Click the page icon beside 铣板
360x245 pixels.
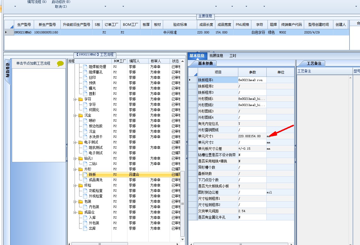point(85,174)
